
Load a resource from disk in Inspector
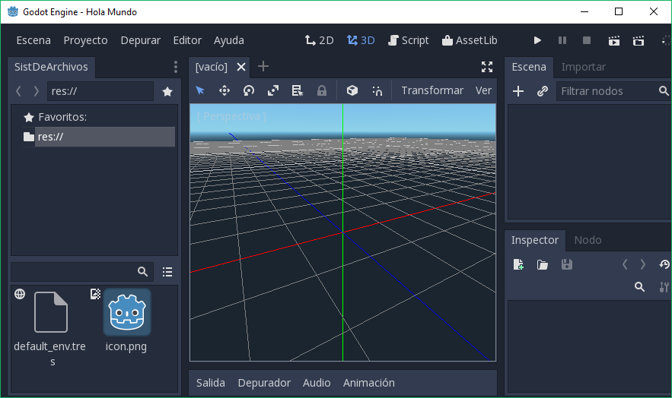[543, 264]
